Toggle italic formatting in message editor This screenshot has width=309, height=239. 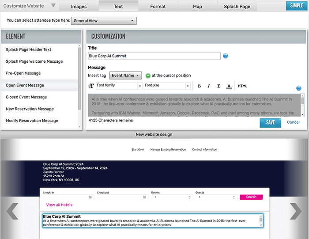(209, 86)
